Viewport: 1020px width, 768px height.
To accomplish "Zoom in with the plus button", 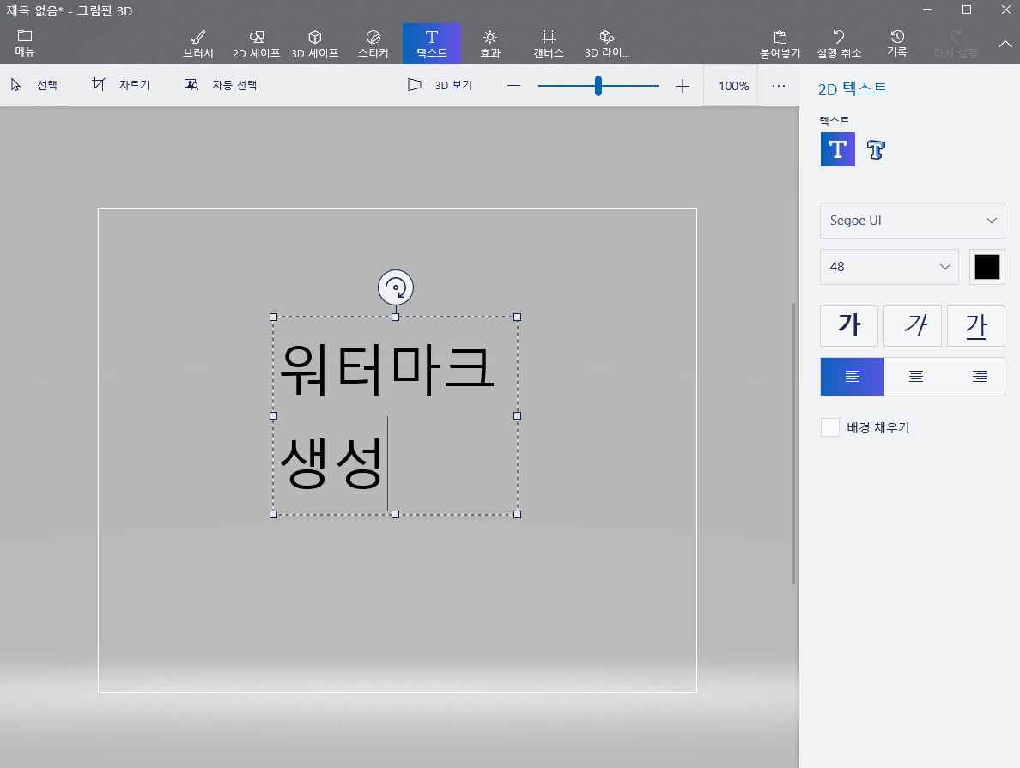I will pos(683,86).
